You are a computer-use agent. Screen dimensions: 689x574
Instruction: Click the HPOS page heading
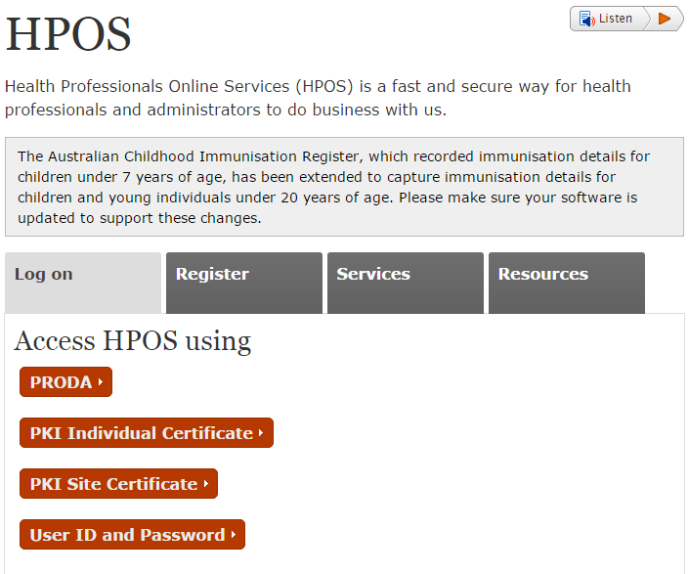coord(68,34)
